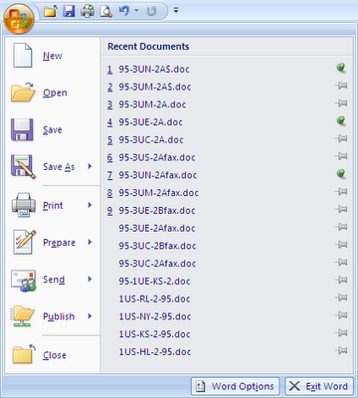Unpin 95-3UN-2Afax.doc using its green pin
The height and width of the screenshot is (398, 358).
(341, 174)
